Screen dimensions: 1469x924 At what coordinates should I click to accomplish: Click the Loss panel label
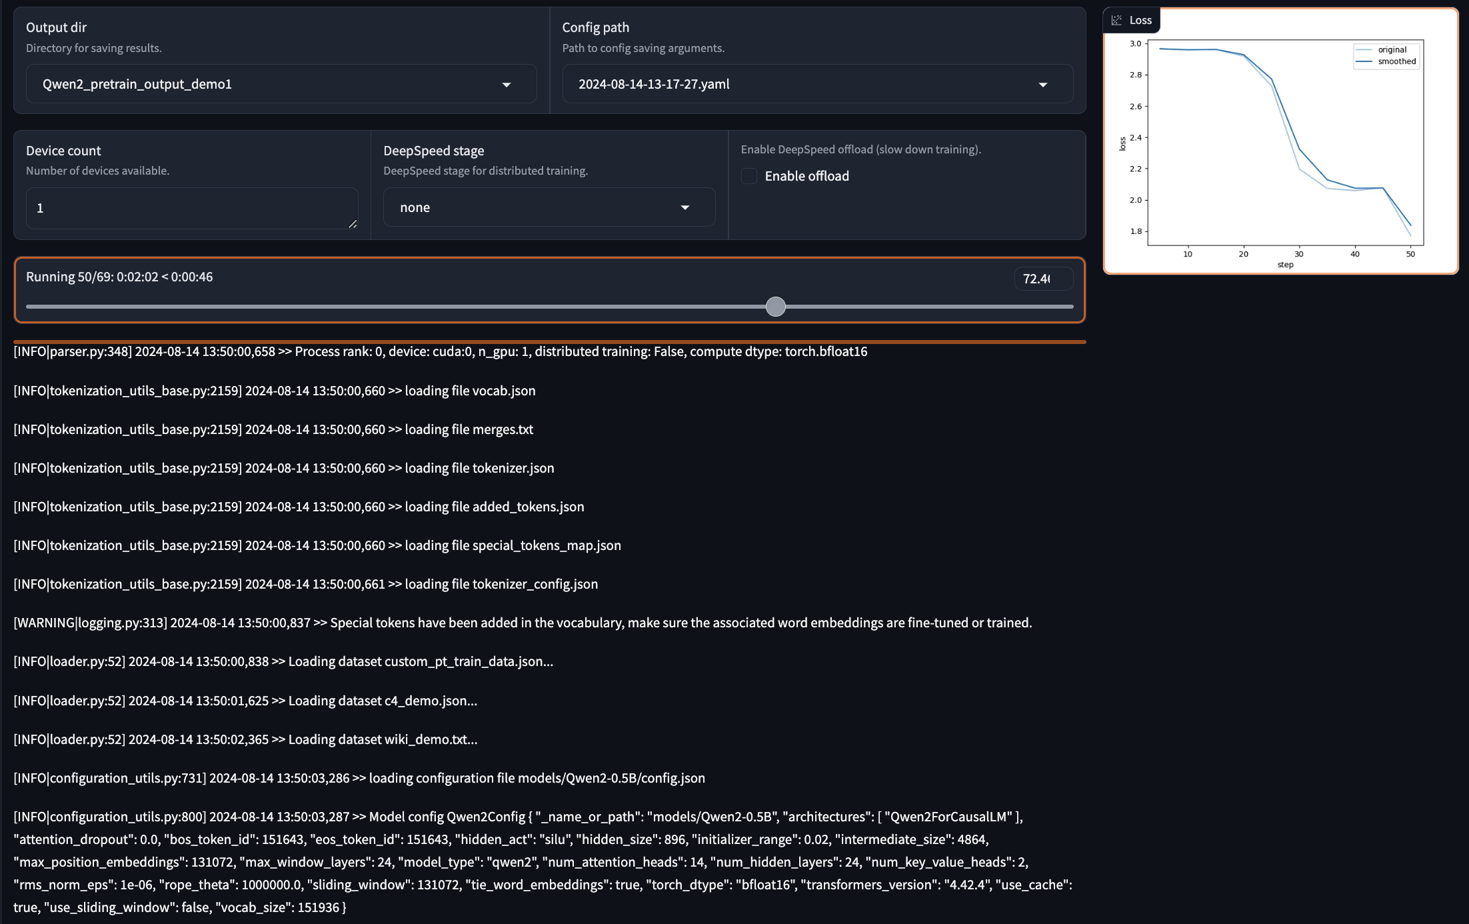[1140, 20]
